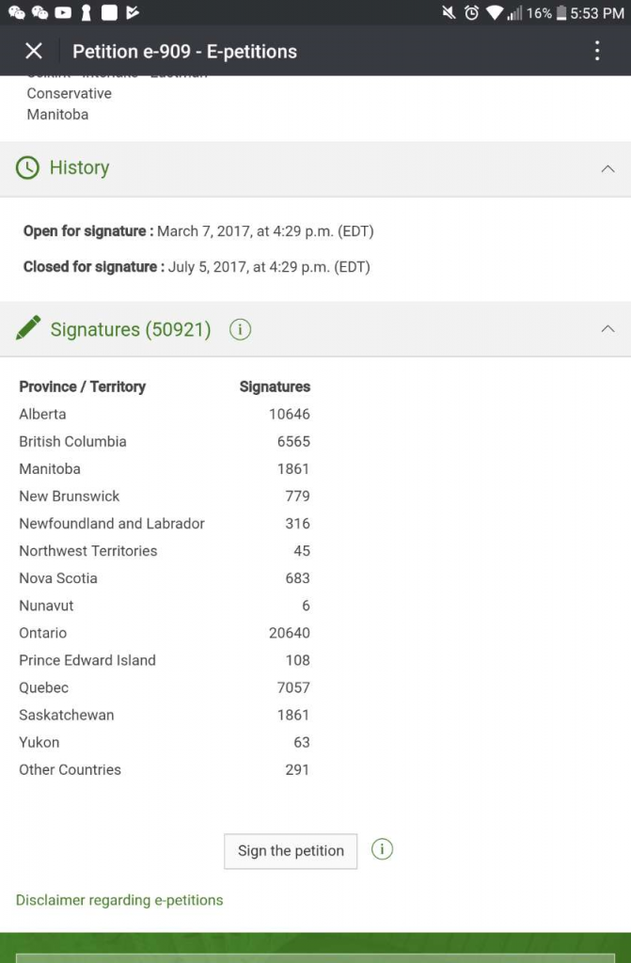Click the page title Petition e-909

coord(184,52)
